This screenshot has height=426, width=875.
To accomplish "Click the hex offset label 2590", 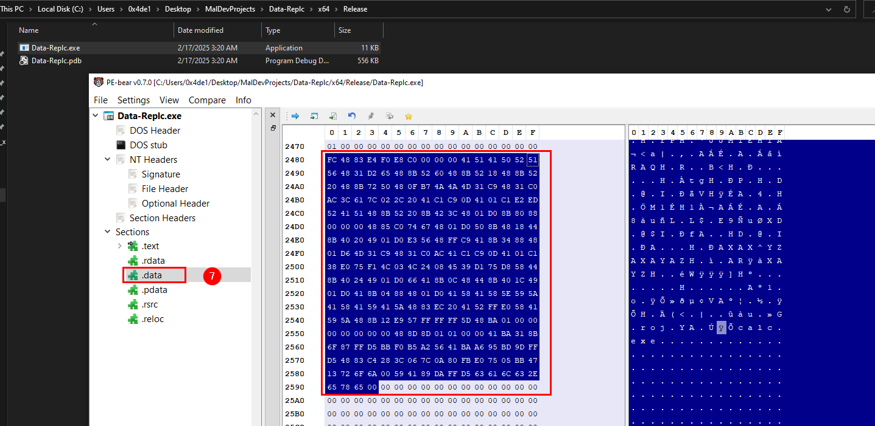I will 295,387.
